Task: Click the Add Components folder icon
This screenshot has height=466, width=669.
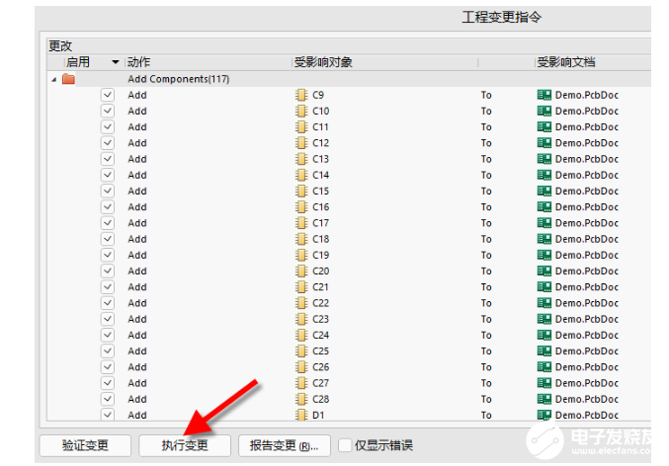Action: pyautogui.click(x=68, y=79)
